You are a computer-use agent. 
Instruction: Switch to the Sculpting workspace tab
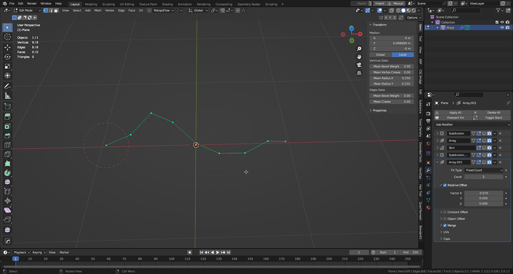(x=108, y=4)
